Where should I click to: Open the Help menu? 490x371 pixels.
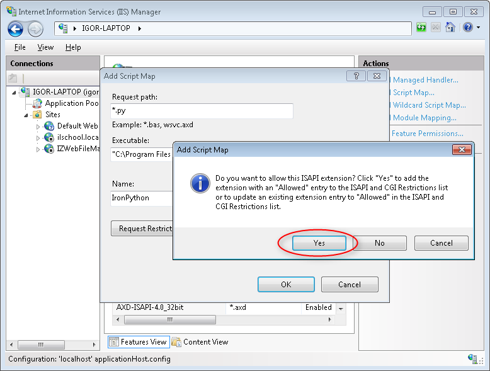pyautogui.click(x=73, y=47)
